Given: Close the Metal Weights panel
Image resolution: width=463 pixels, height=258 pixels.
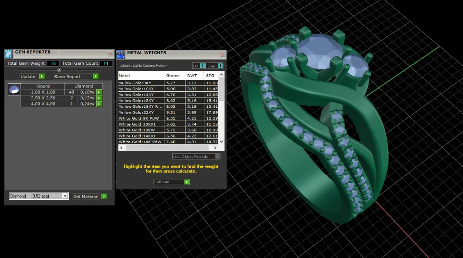Looking at the screenshot, I should [222, 55].
